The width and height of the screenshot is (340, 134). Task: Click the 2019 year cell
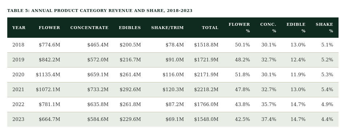18,60
